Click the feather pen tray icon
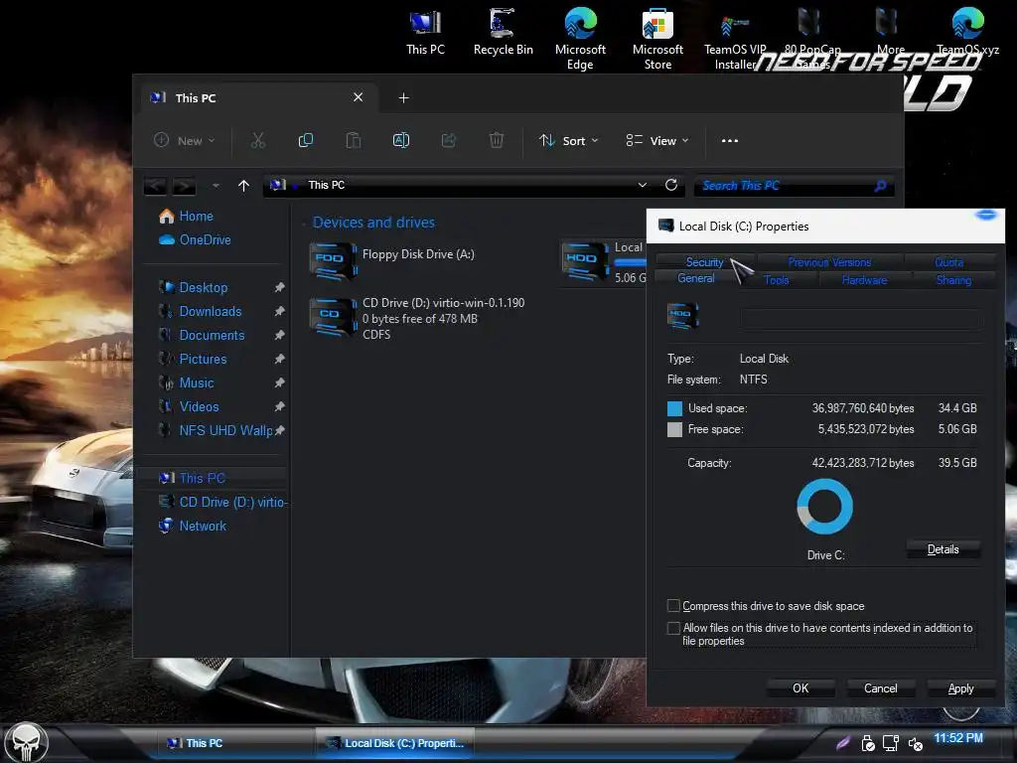 [842, 742]
